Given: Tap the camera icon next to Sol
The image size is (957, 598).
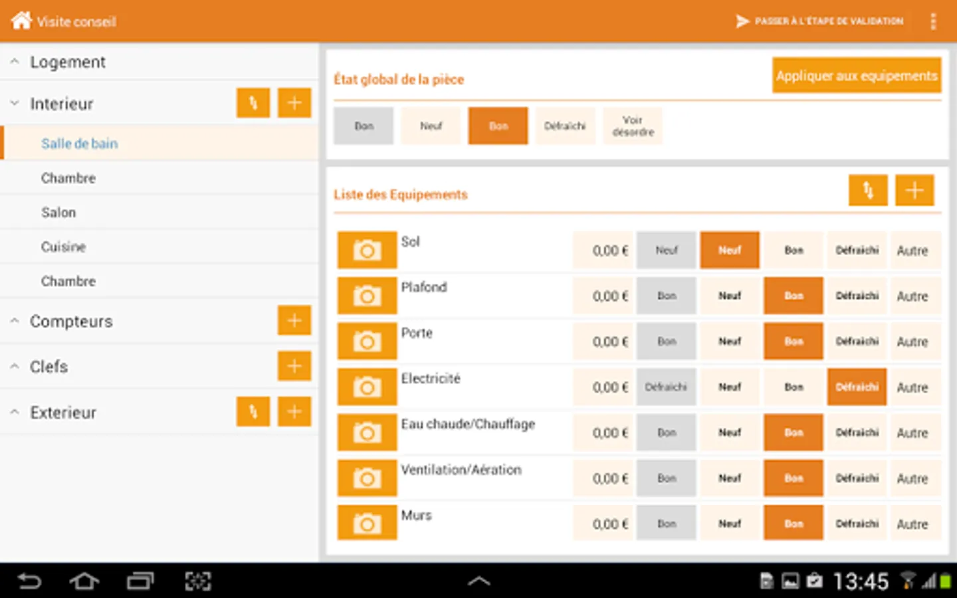Looking at the screenshot, I should pyautogui.click(x=367, y=250).
